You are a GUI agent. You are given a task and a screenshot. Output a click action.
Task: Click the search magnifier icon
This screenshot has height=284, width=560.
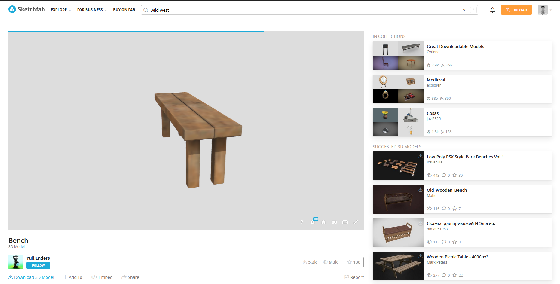146,10
